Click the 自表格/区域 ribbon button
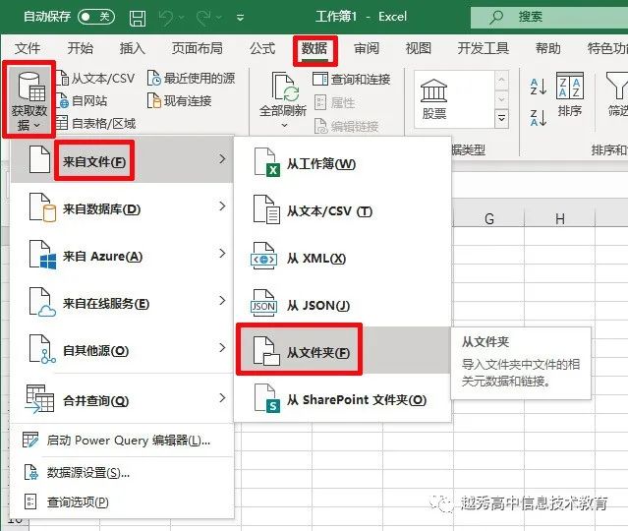 point(95,124)
